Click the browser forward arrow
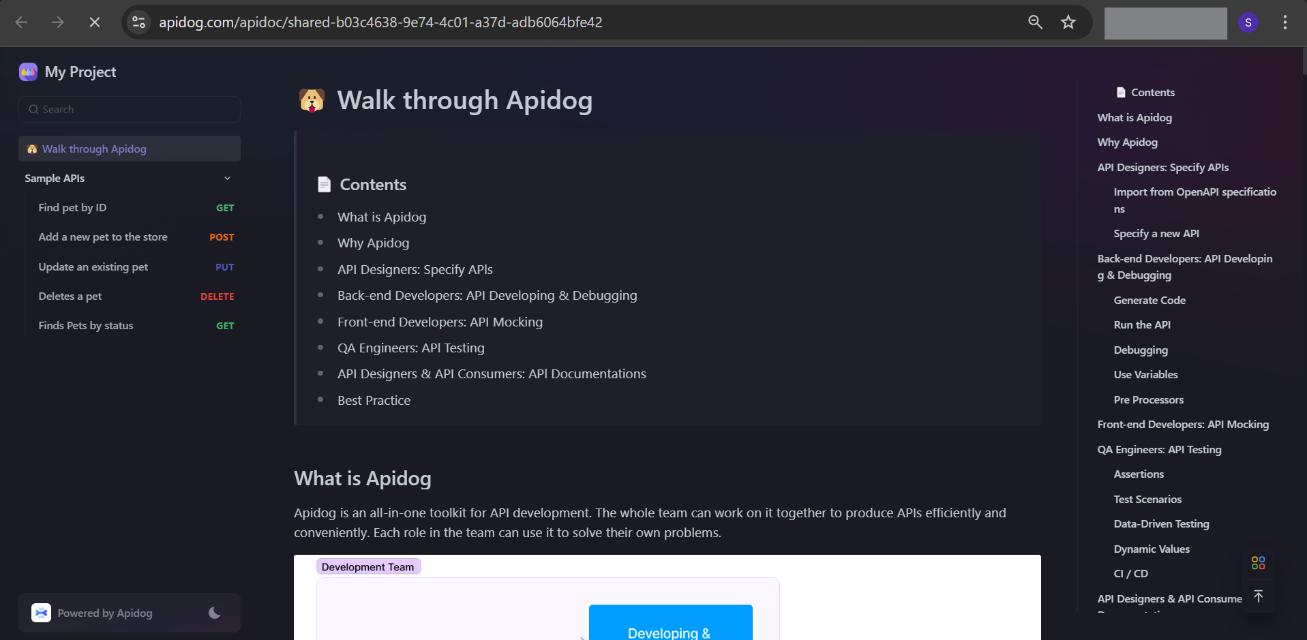Image resolution: width=1307 pixels, height=640 pixels. click(58, 22)
